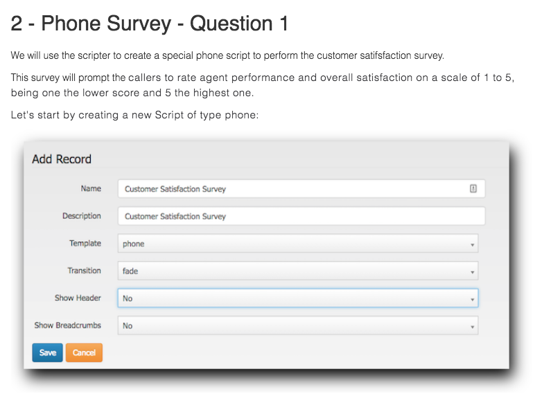Save the new script record
The width and height of the screenshot is (544, 394).
click(48, 352)
